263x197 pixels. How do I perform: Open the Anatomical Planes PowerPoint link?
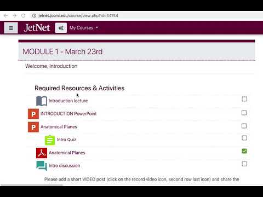pyautogui.click(x=59, y=127)
